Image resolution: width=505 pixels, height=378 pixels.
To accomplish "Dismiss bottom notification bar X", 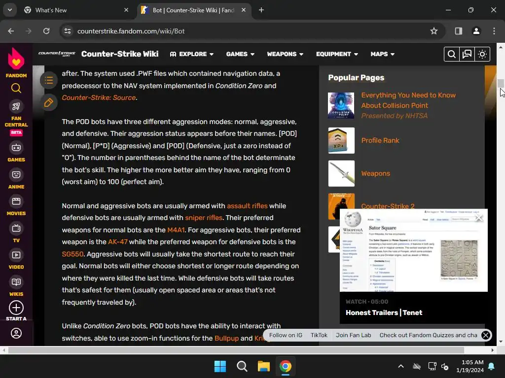I will [486, 335].
